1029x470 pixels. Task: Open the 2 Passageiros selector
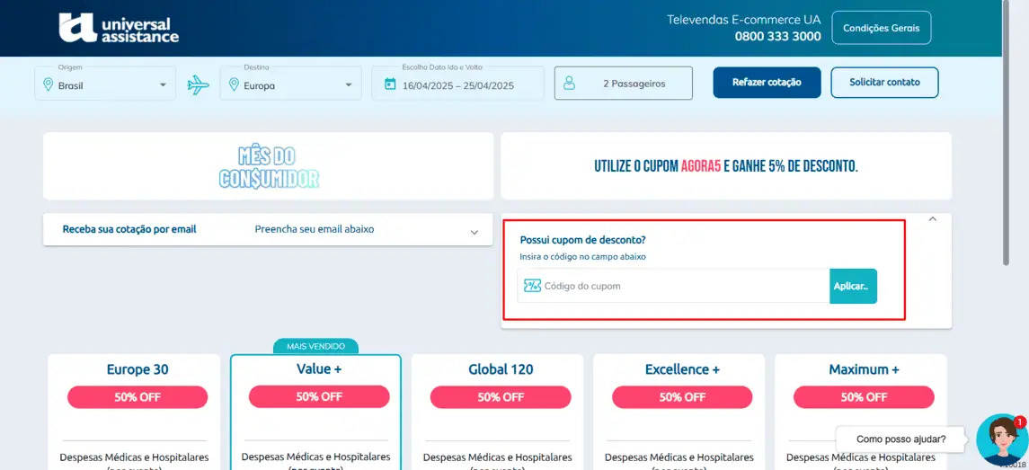point(624,84)
